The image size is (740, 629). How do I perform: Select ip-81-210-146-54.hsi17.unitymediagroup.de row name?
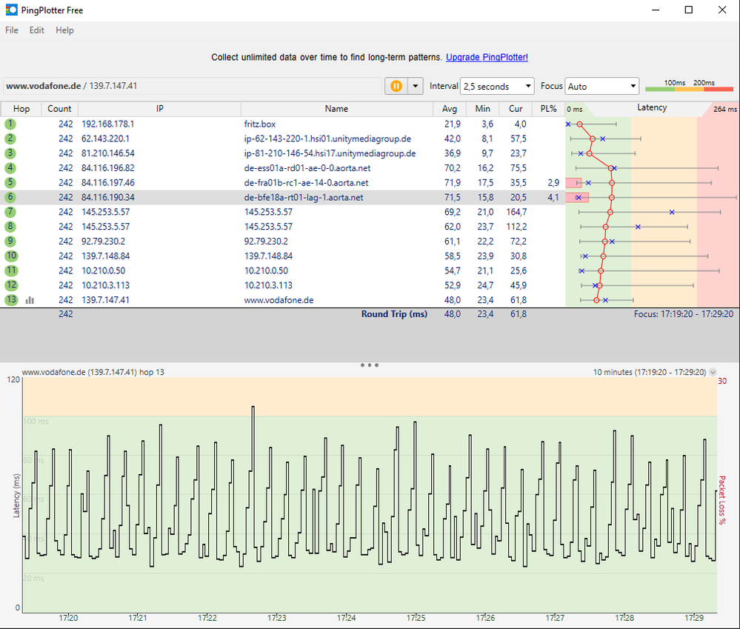click(330, 153)
